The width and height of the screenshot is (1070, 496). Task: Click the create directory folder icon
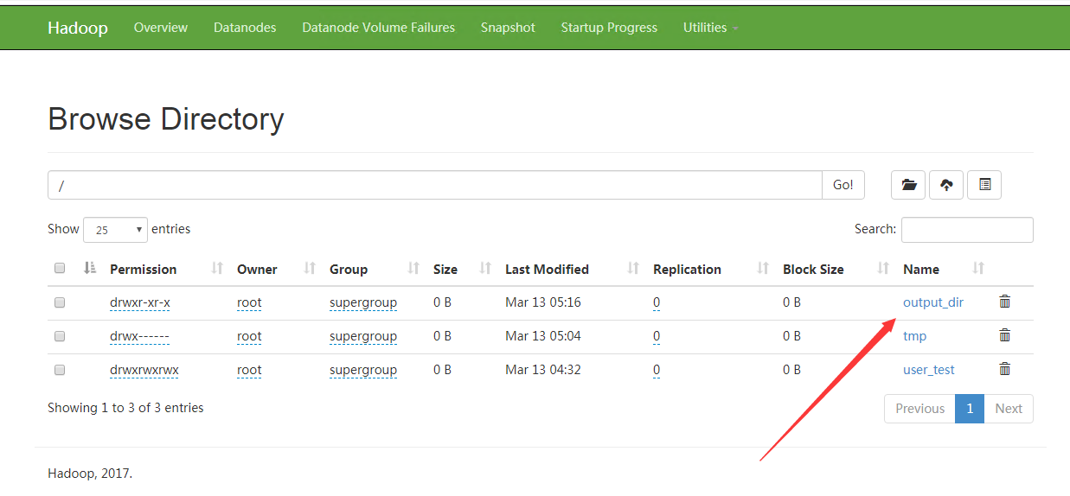(908, 185)
